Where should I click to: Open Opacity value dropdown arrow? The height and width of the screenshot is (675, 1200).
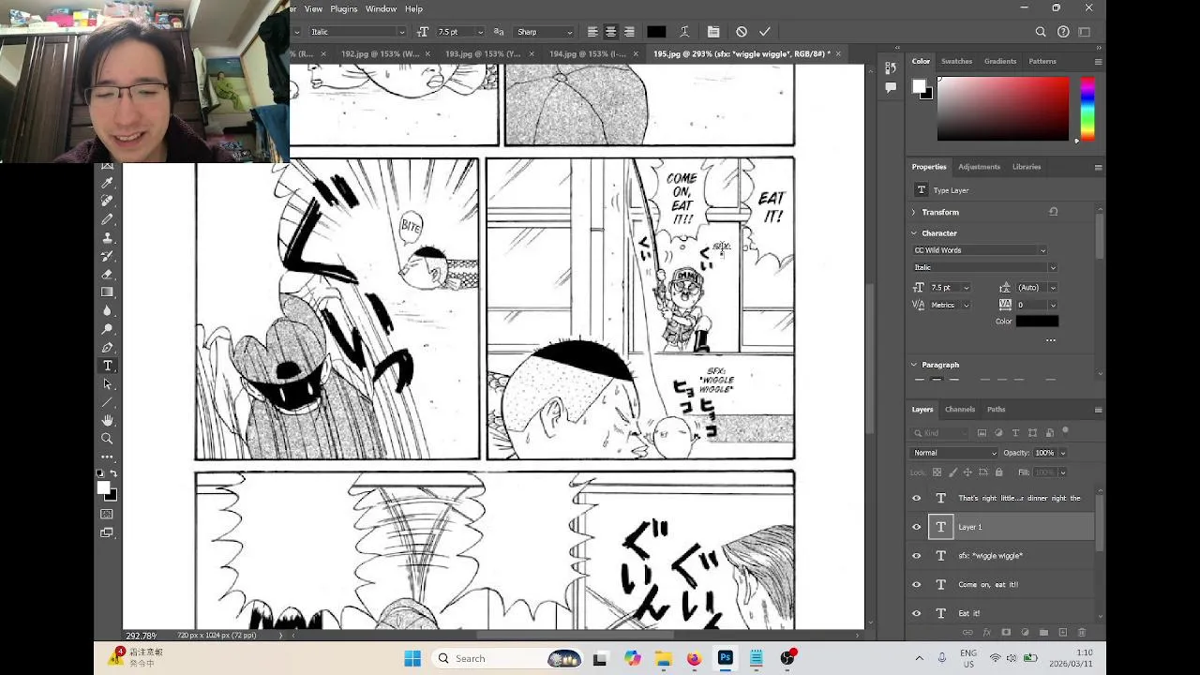[x=1062, y=453]
